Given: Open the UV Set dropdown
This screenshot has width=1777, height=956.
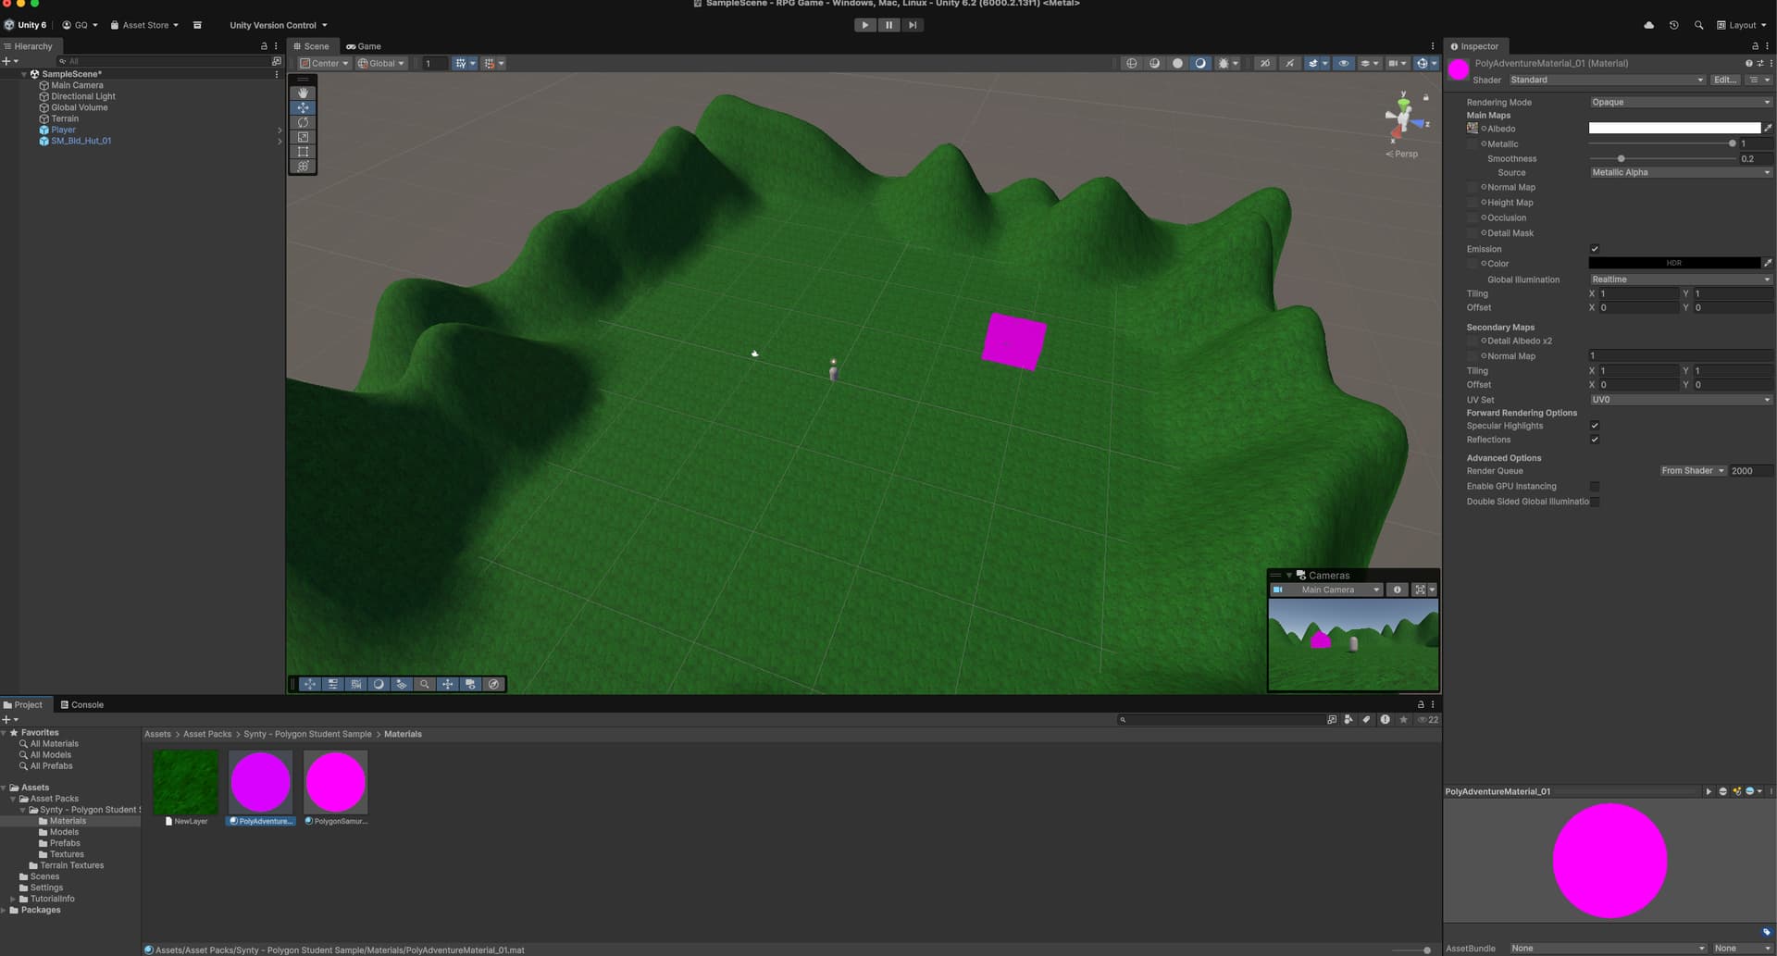Looking at the screenshot, I should tap(1681, 400).
